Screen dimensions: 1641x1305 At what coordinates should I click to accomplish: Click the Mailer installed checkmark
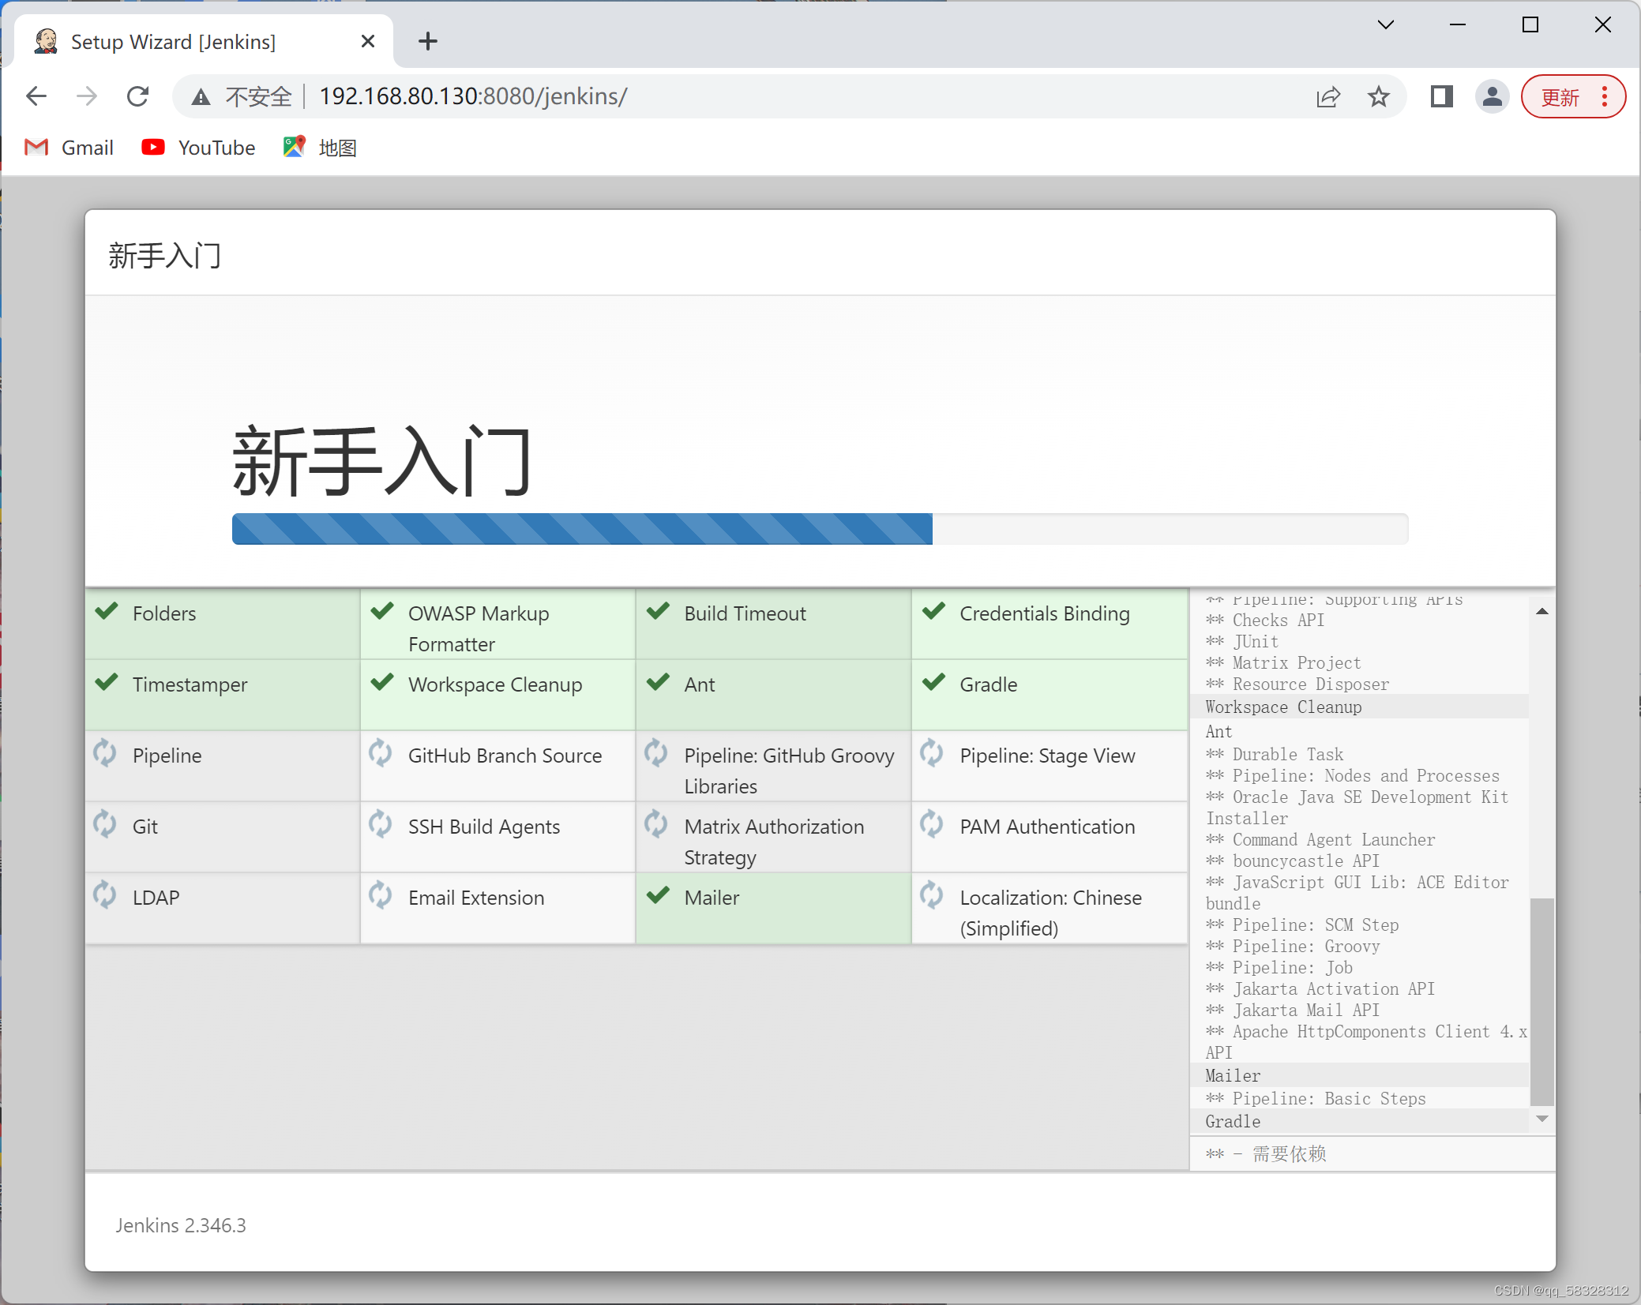[x=658, y=895]
